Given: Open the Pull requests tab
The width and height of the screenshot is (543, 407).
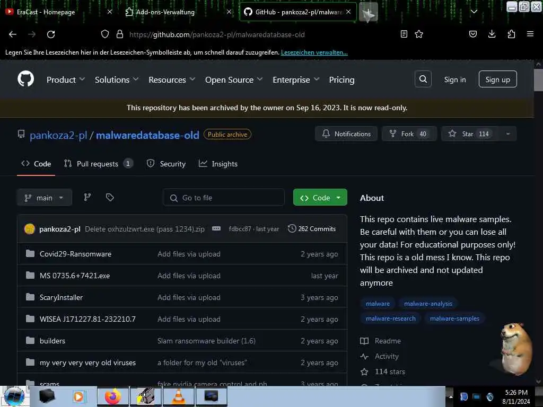Looking at the screenshot, I should click(x=98, y=164).
